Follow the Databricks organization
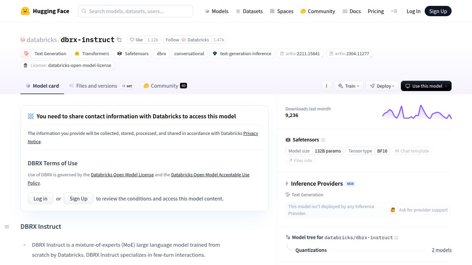Screen dimensions: 472x265 coord(172,40)
